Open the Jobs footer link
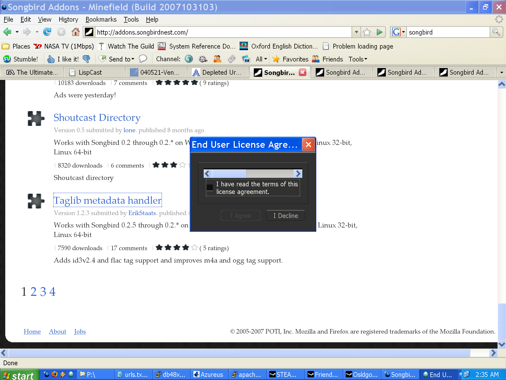This screenshot has height=380, width=506. click(80, 331)
